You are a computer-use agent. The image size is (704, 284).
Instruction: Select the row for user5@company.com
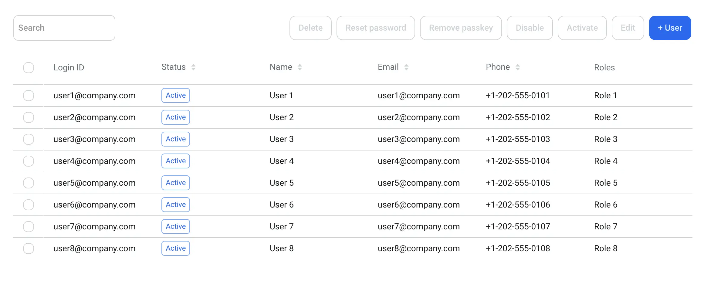(x=28, y=183)
